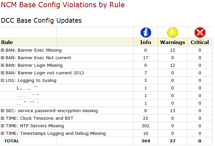This screenshot has height=146, width=215.
Task: Expand BAN: Banner Exec Missing rule
Action: pyautogui.click(x=2, y=50)
